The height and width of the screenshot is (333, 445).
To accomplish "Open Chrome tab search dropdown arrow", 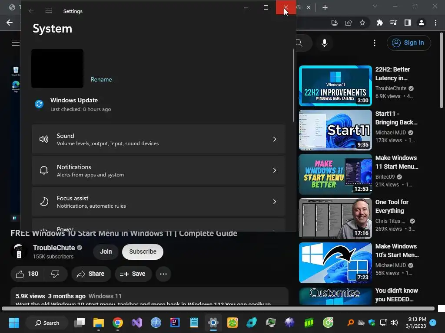I will [375, 6].
